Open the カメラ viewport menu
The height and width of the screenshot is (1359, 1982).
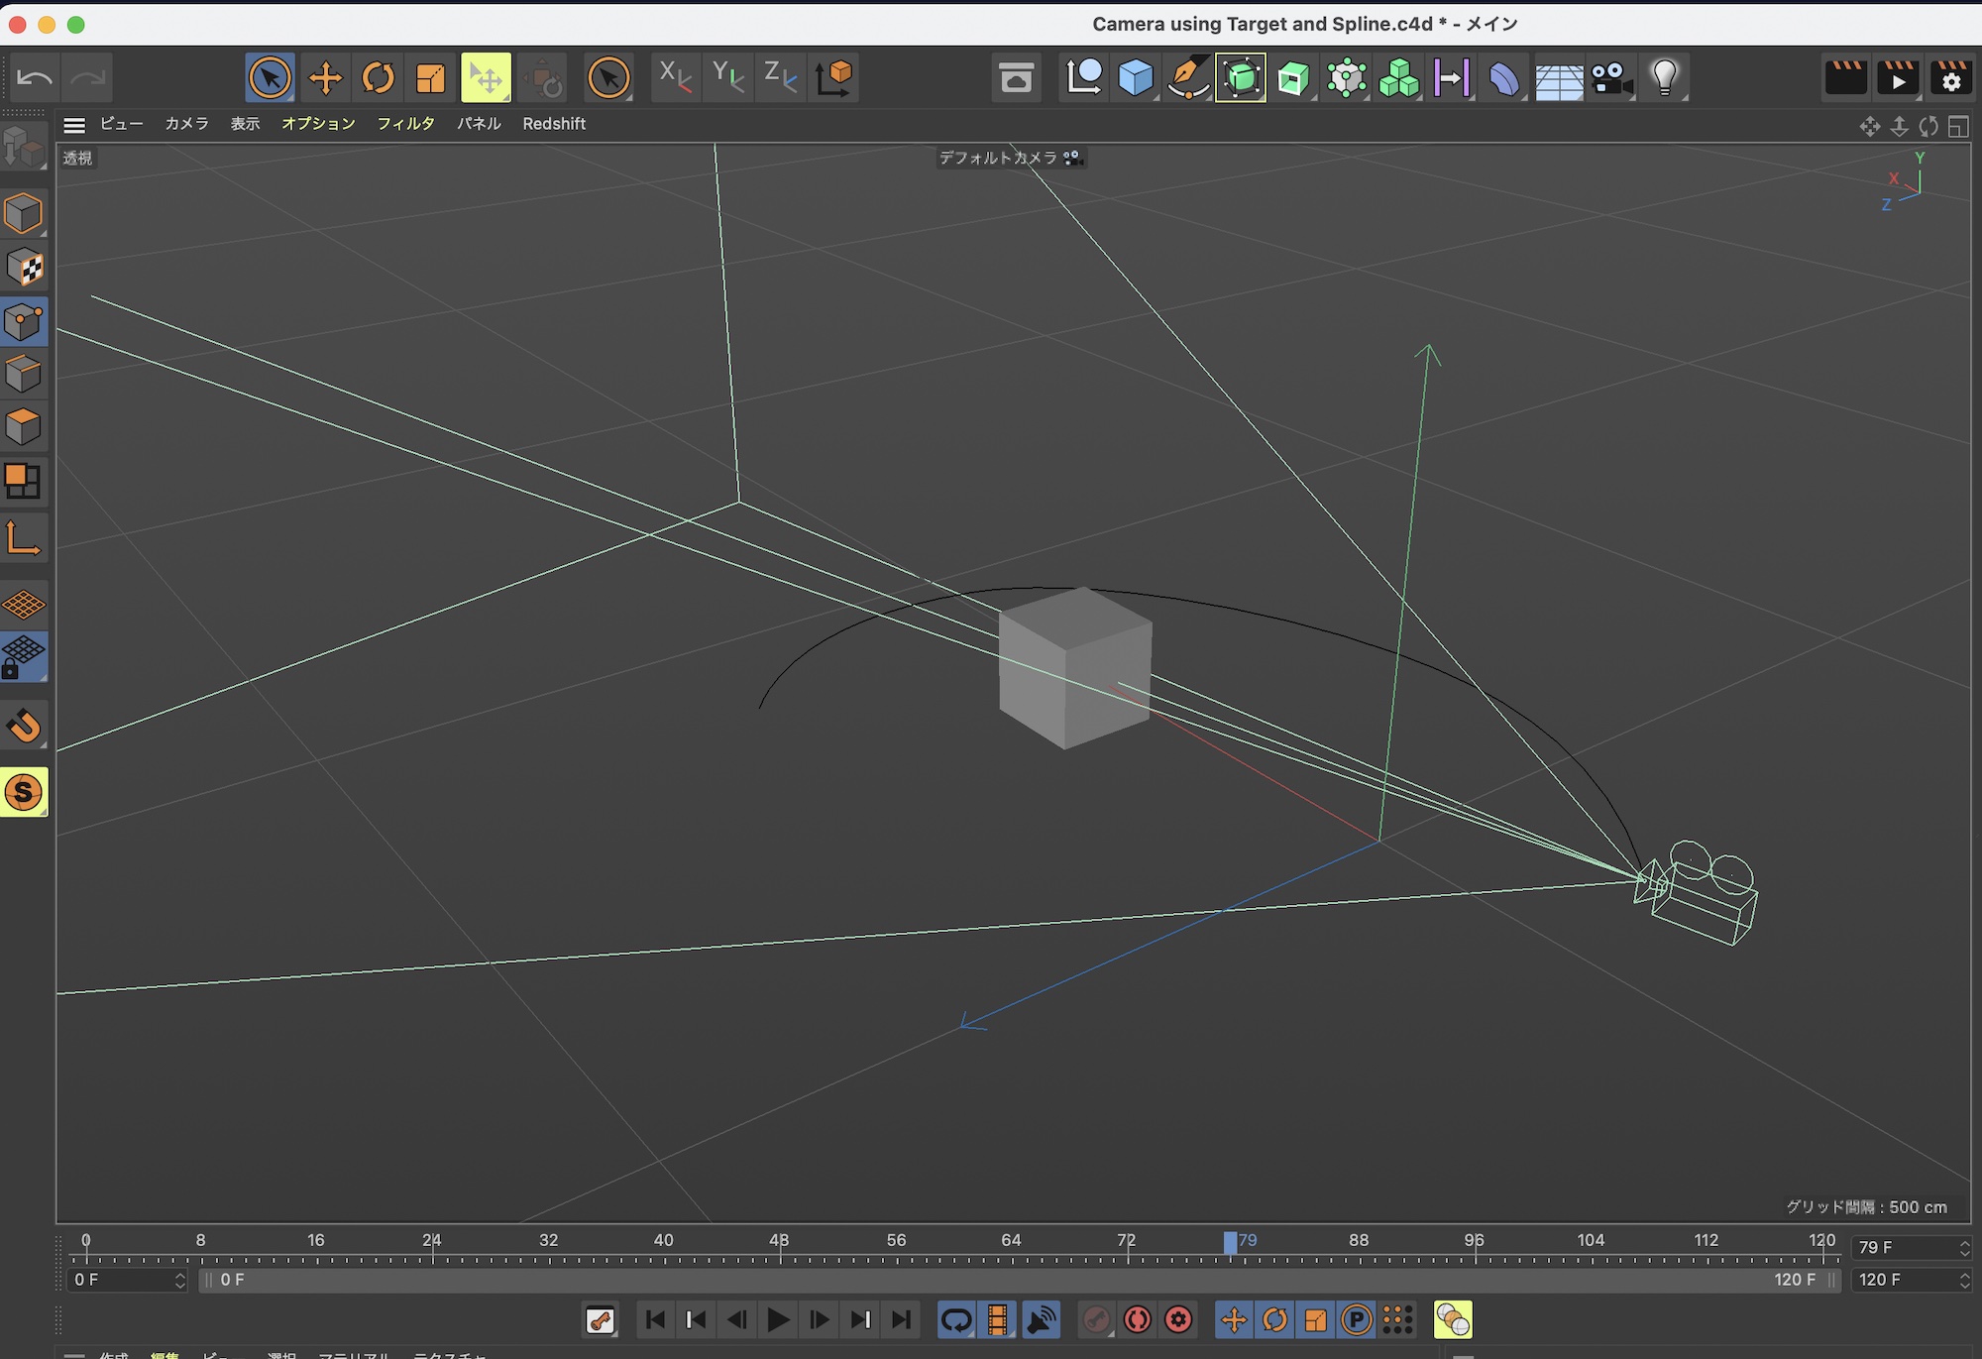point(186,124)
